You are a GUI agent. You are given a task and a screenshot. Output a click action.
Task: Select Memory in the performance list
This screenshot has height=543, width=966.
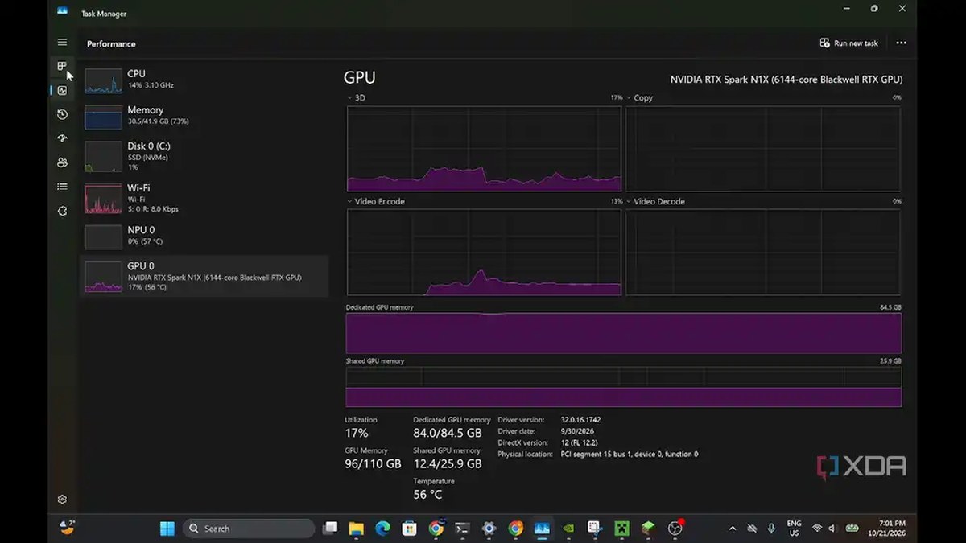pos(204,117)
